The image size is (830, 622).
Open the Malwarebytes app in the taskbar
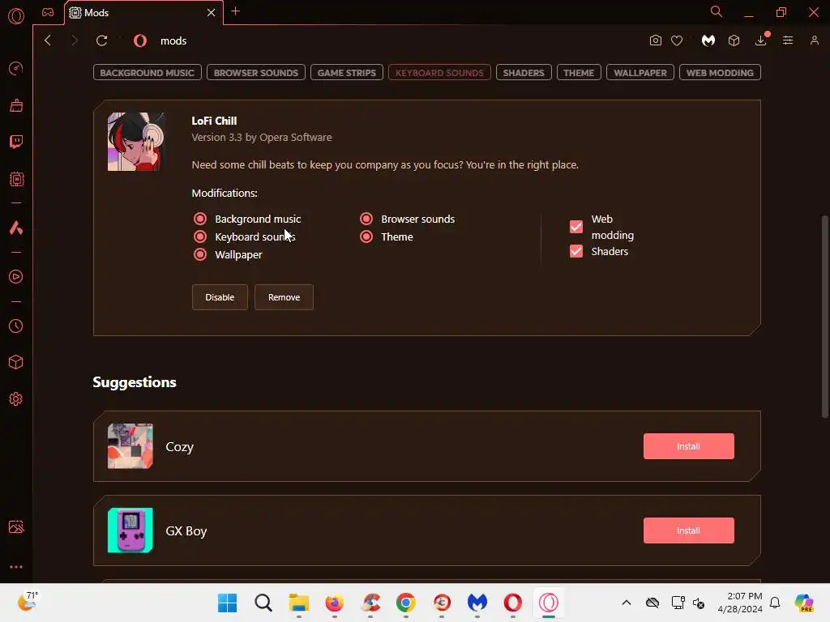pos(477,603)
